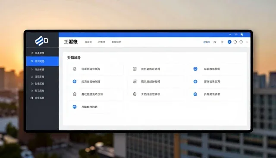Switch to the middle header tab

[101, 42]
